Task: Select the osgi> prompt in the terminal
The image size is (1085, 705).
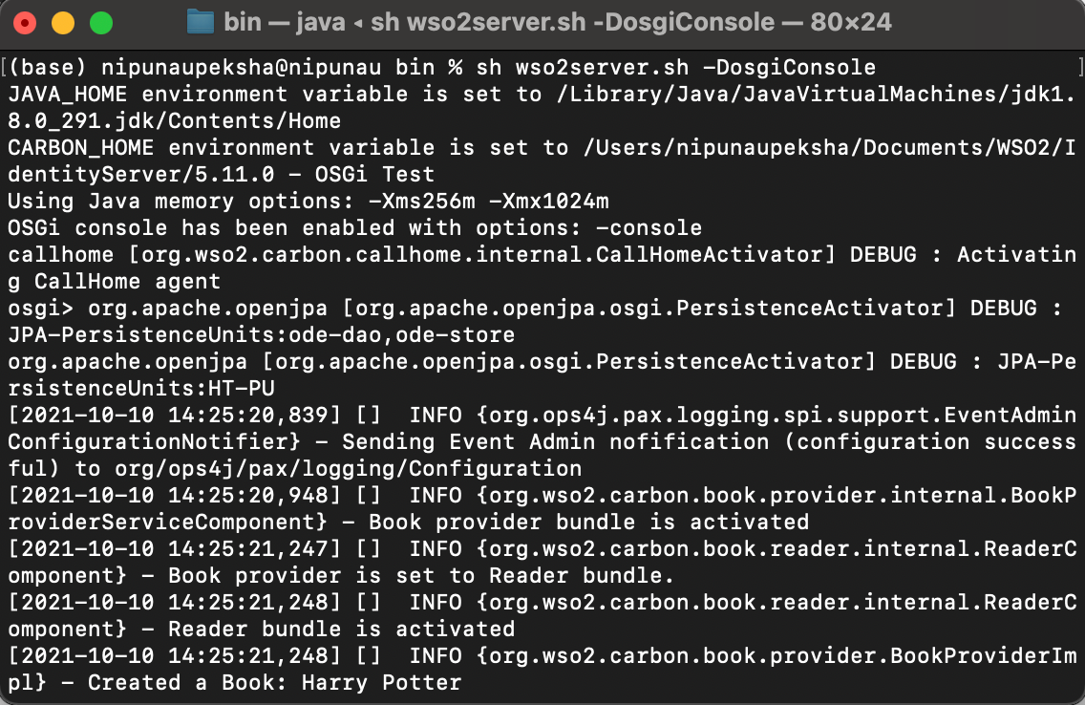Action: click(38, 308)
